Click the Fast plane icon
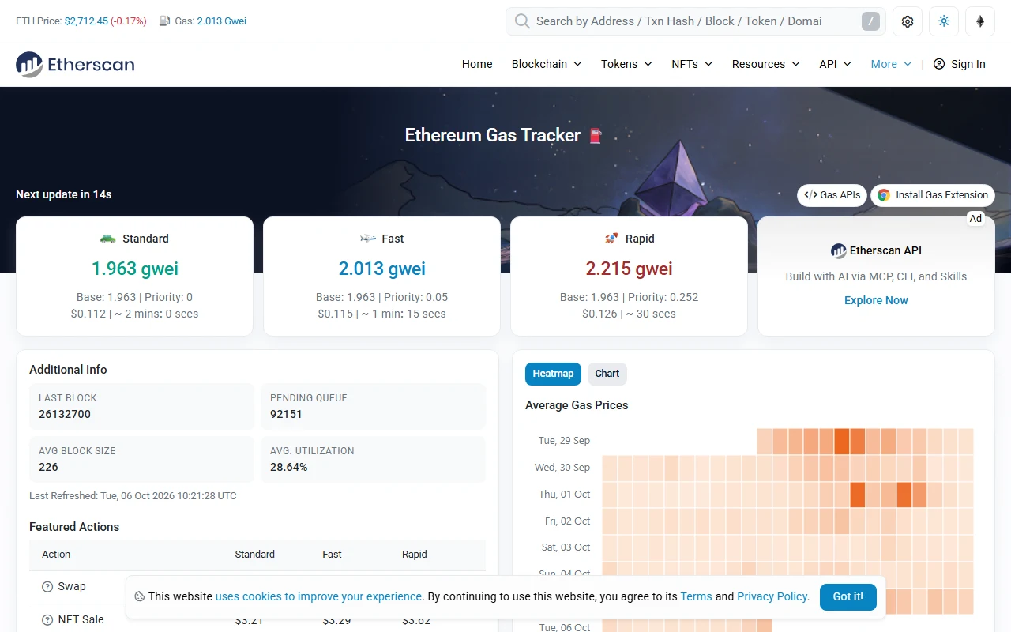The height and width of the screenshot is (632, 1011). click(x=368, y=239)
